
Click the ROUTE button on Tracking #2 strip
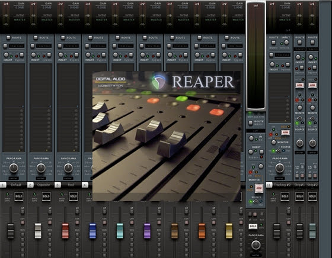[273, 42]
